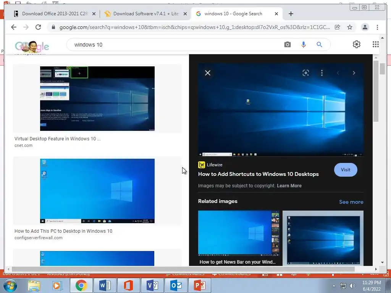This screenshot has height=293, width=391.
Task: Click the horizontal scrollbar at window bottom
Action: point(183,269)
